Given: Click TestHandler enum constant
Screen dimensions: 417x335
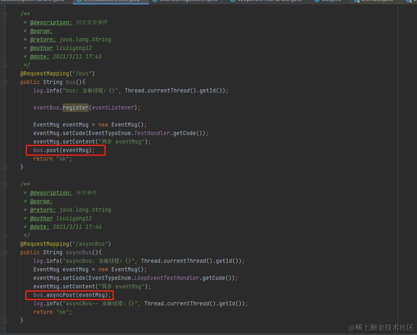Looking at the screenshot, I should [x=152, y=133].
